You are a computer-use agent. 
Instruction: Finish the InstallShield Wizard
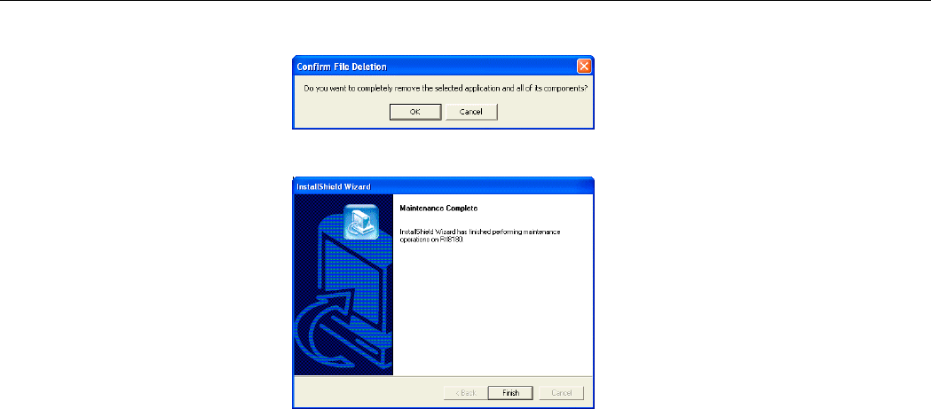pyautogui.click(x=510, y=393)
